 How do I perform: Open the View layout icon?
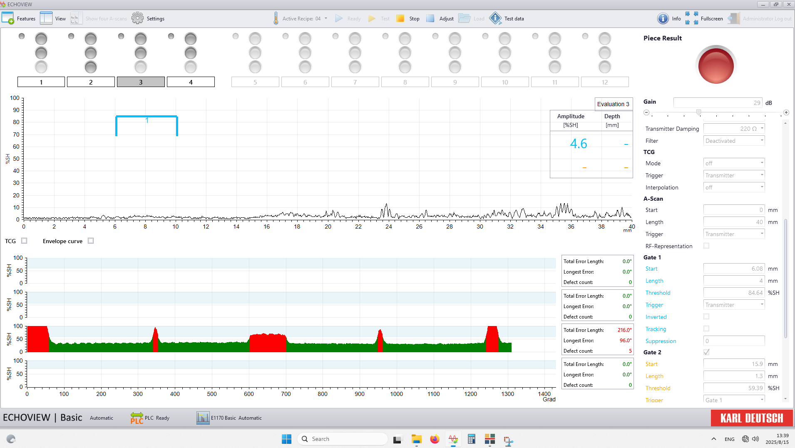46,18
